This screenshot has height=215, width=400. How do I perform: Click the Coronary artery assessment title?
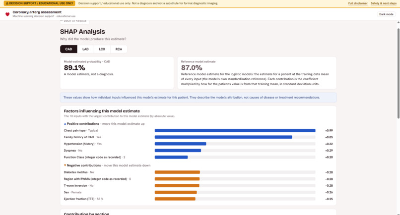pyautogui.click(x=37, y=12)
